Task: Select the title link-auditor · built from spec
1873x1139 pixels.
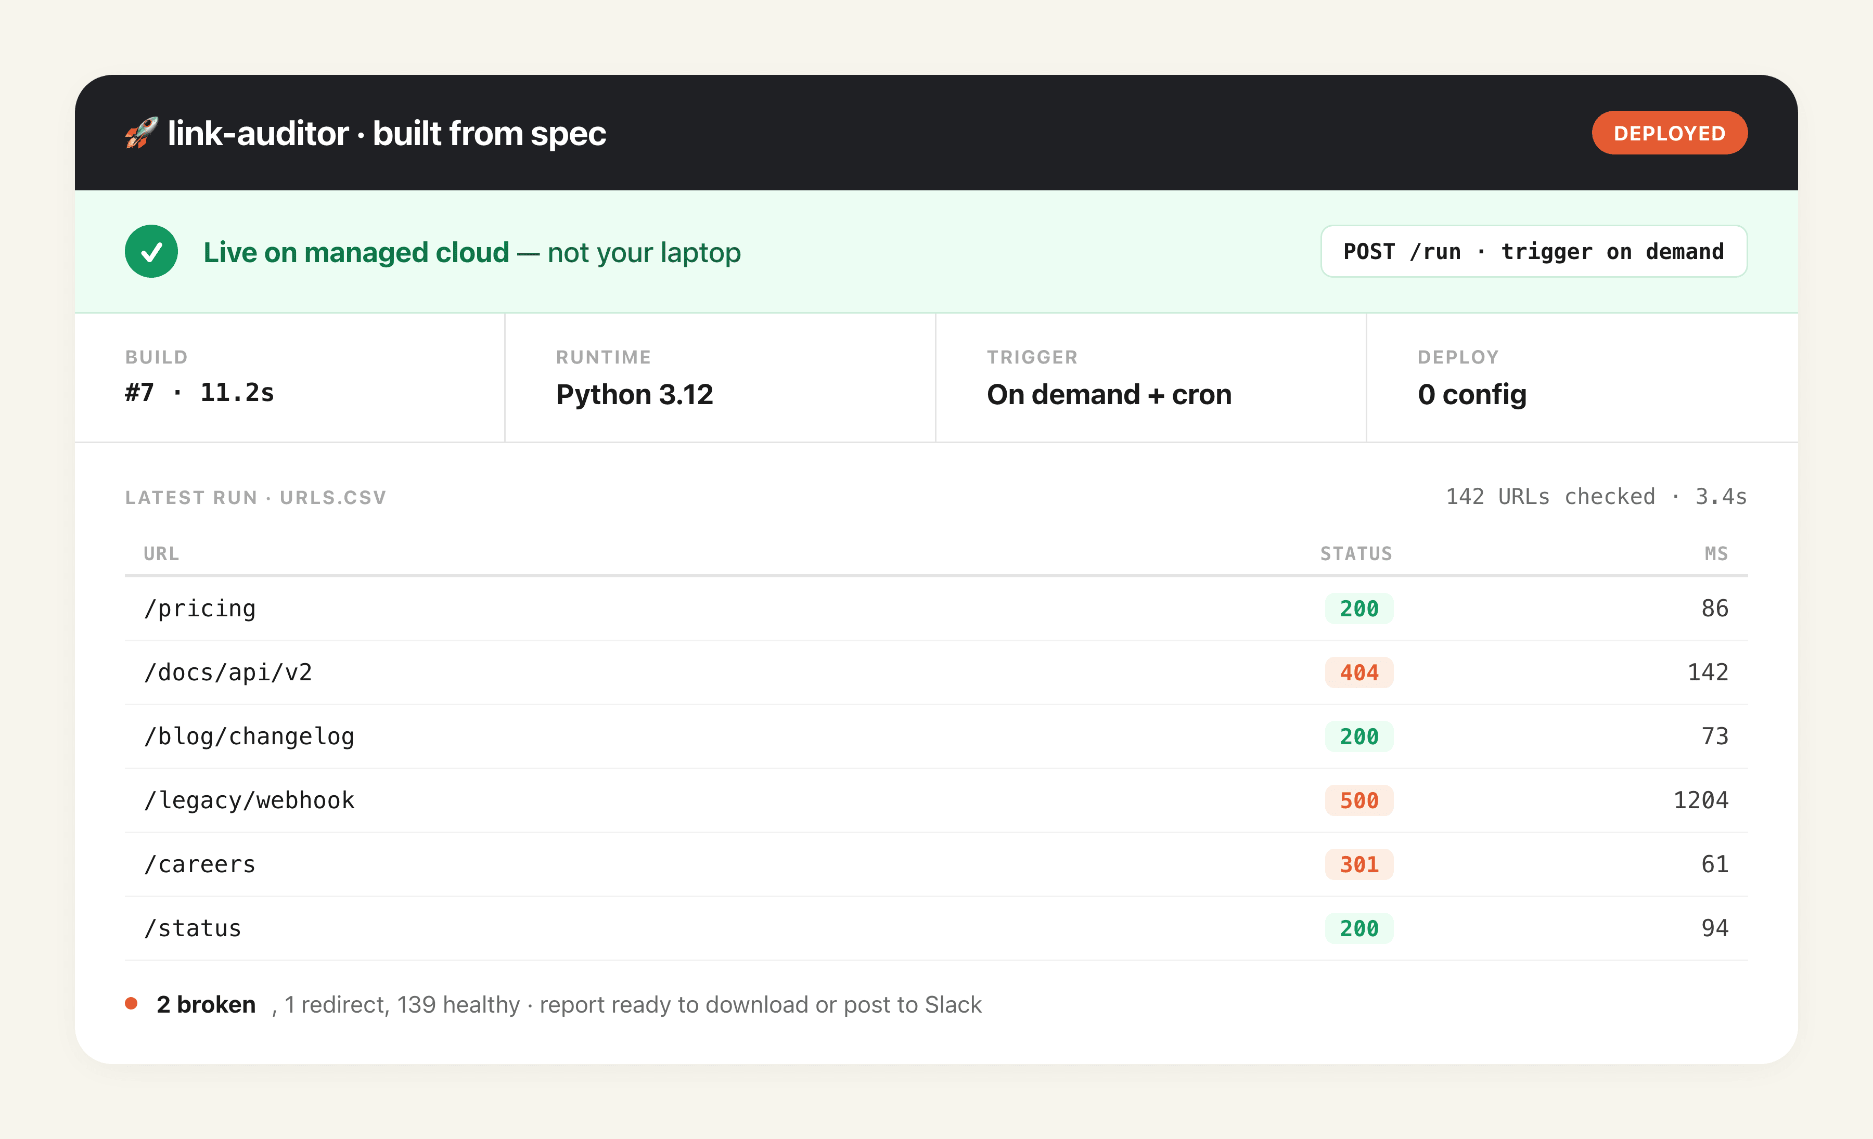Action: pos(387,134)
